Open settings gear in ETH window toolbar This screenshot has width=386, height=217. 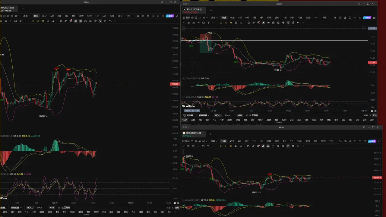[163, 16]
